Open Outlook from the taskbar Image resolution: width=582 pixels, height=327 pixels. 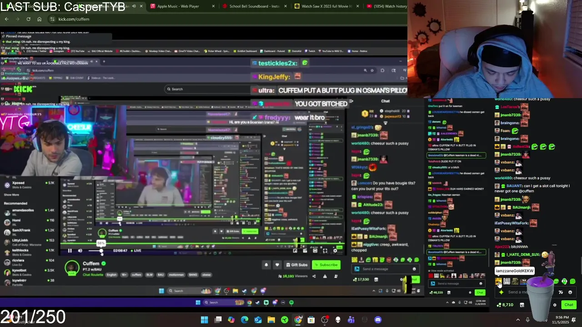tap(258, 320)
